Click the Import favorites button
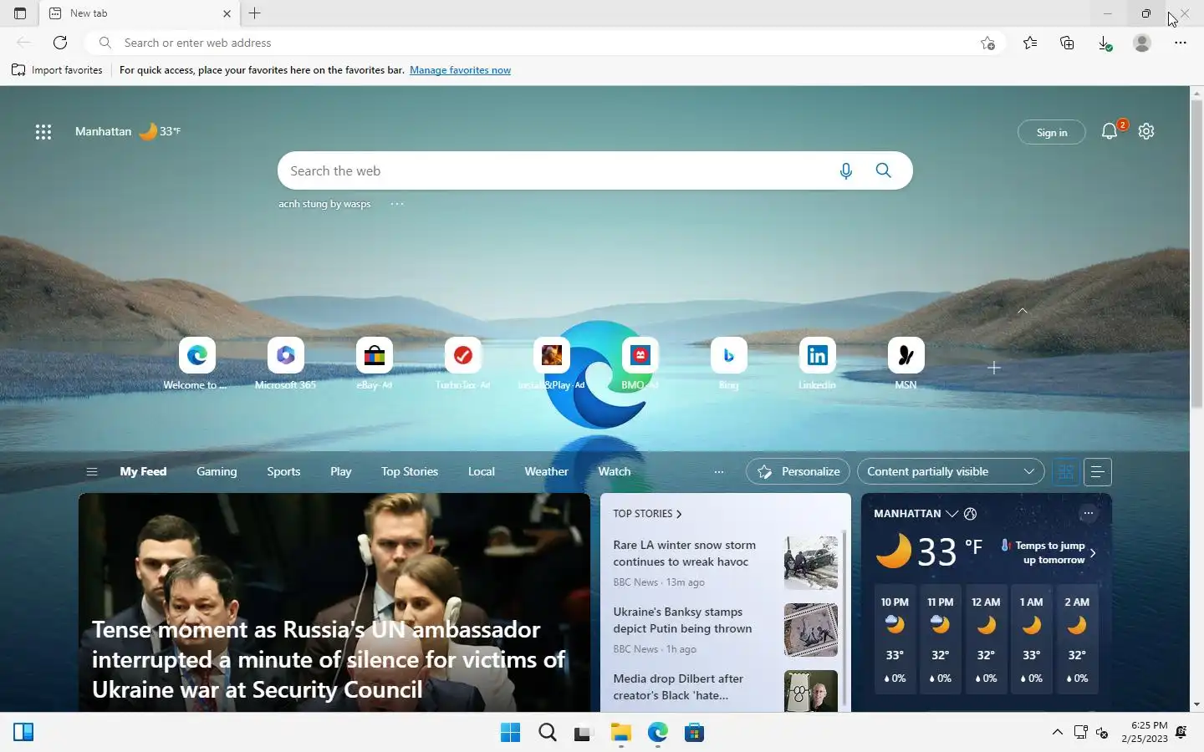 [x=57, y=70]
